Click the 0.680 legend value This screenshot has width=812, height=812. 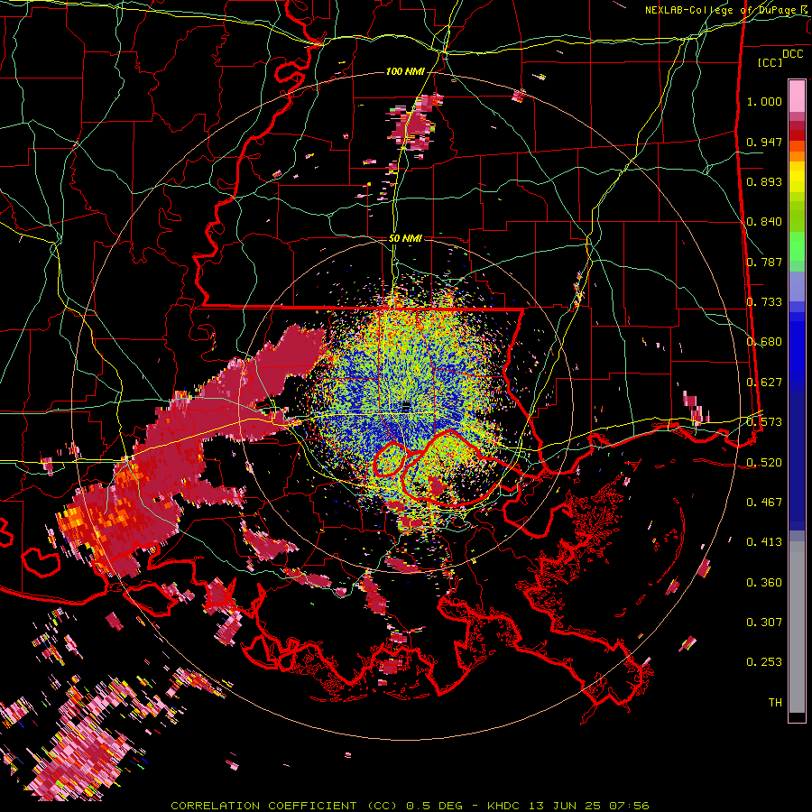tap(764, 342)
